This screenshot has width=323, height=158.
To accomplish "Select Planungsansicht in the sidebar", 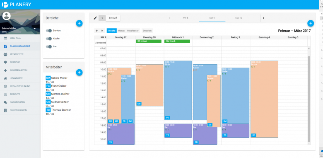I will click(x=20, y=46).
